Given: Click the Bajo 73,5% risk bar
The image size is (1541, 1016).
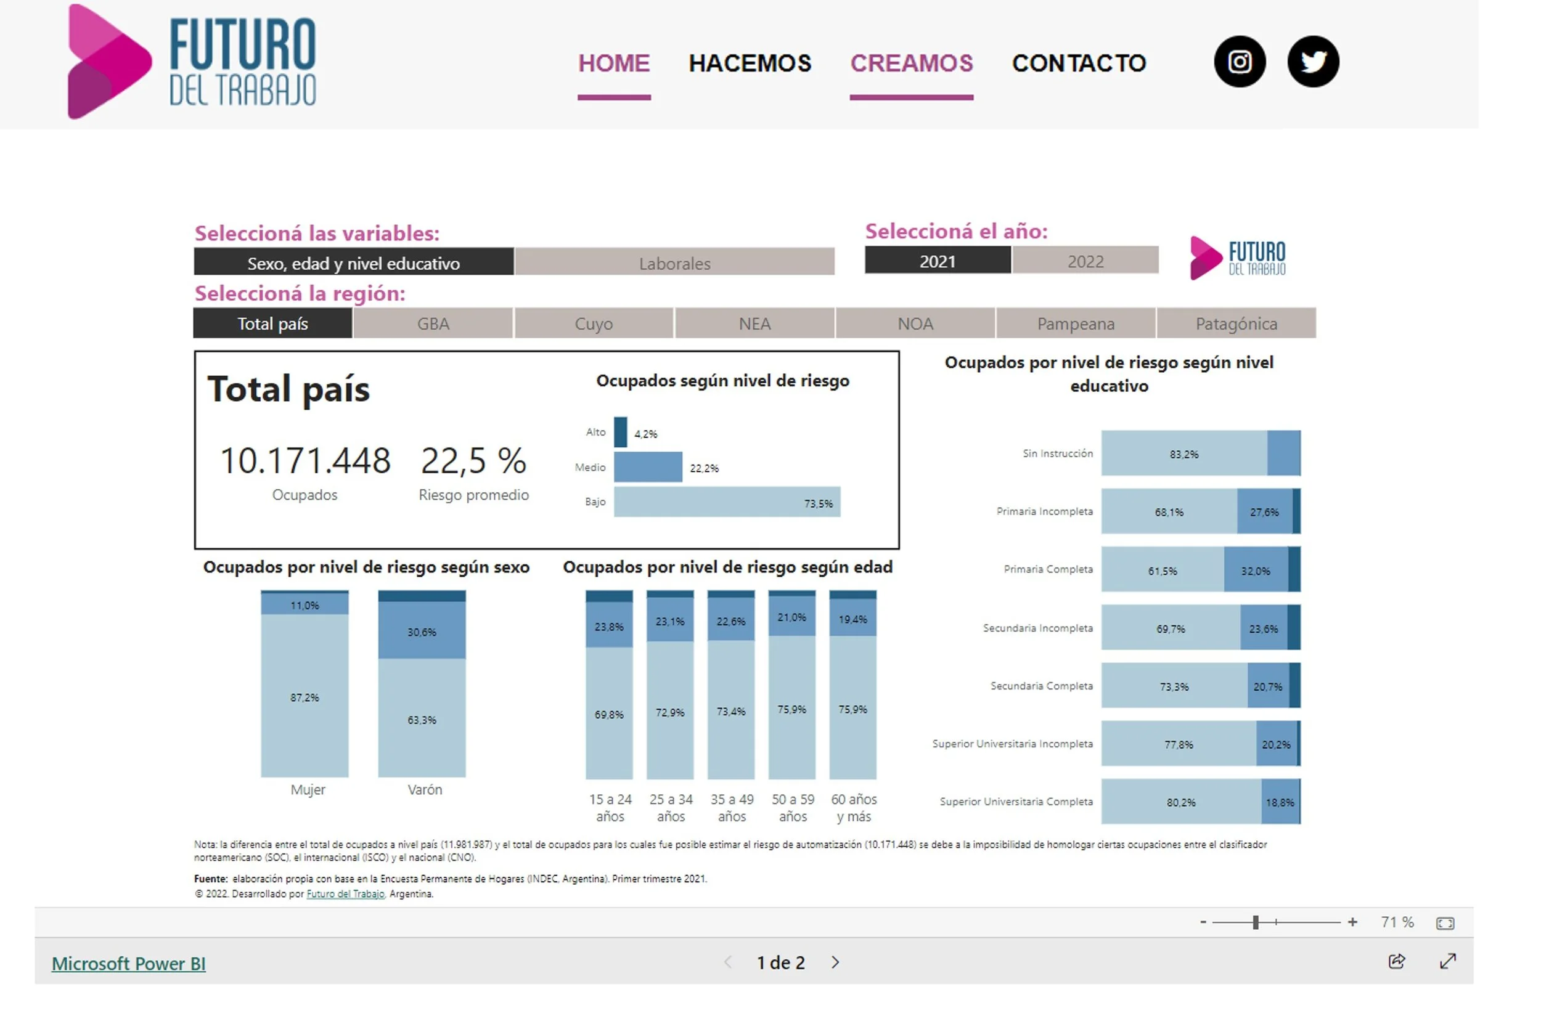Looking at the screenshot, I should [726, 502].
